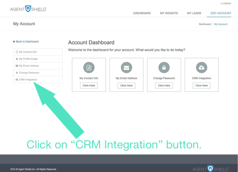Click the document icon in My Contact Info card

[x=89, y=67]
